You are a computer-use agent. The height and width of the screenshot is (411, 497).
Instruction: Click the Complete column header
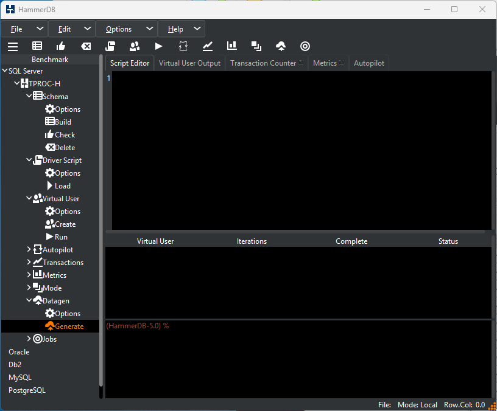point(351,241)
